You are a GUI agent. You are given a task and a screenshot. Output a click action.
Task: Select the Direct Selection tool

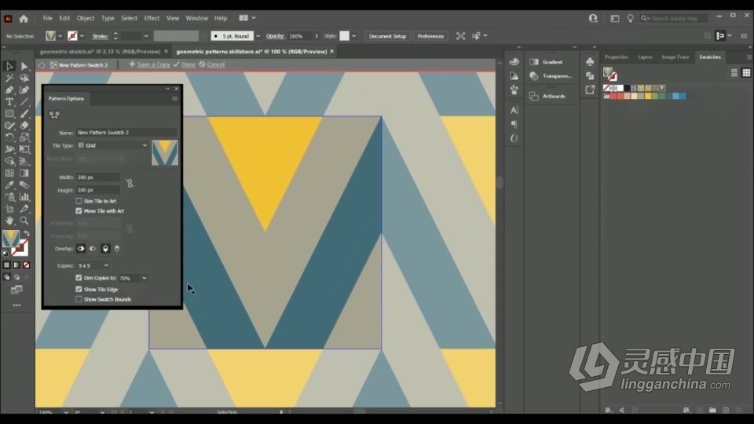coord(24,66)
